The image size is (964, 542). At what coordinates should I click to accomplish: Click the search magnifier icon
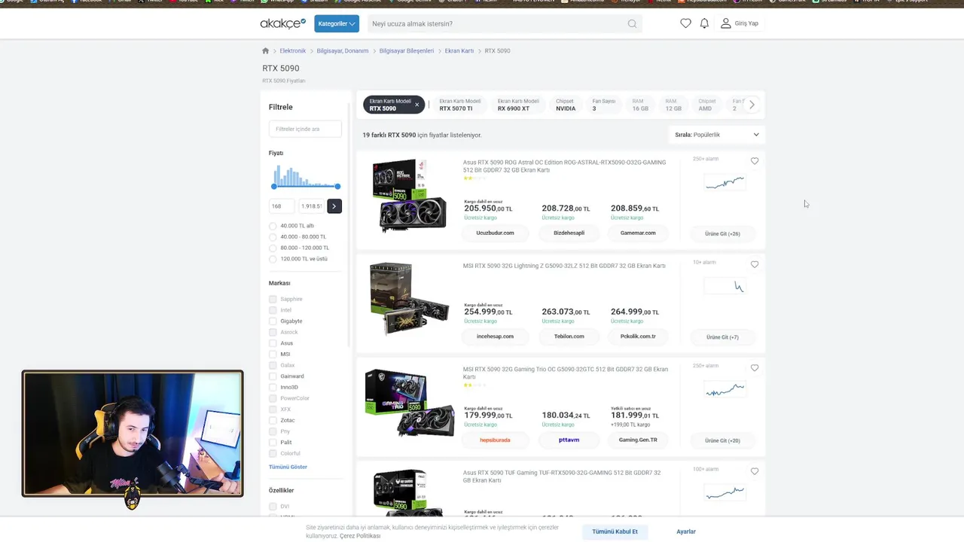[632, 23]
